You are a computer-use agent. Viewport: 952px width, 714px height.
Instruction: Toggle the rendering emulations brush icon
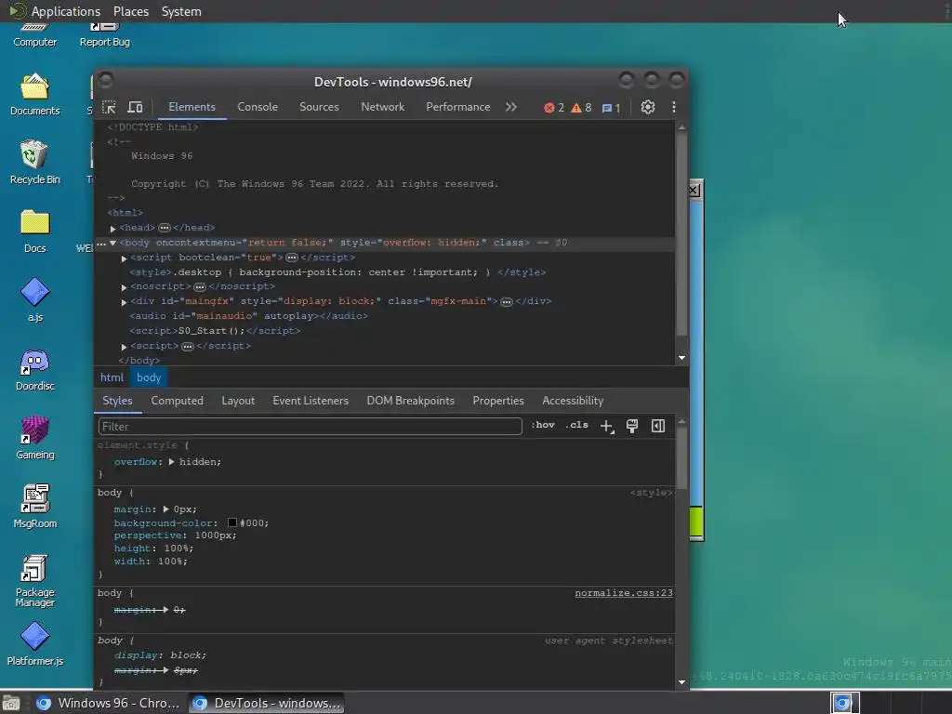(632, 426)
